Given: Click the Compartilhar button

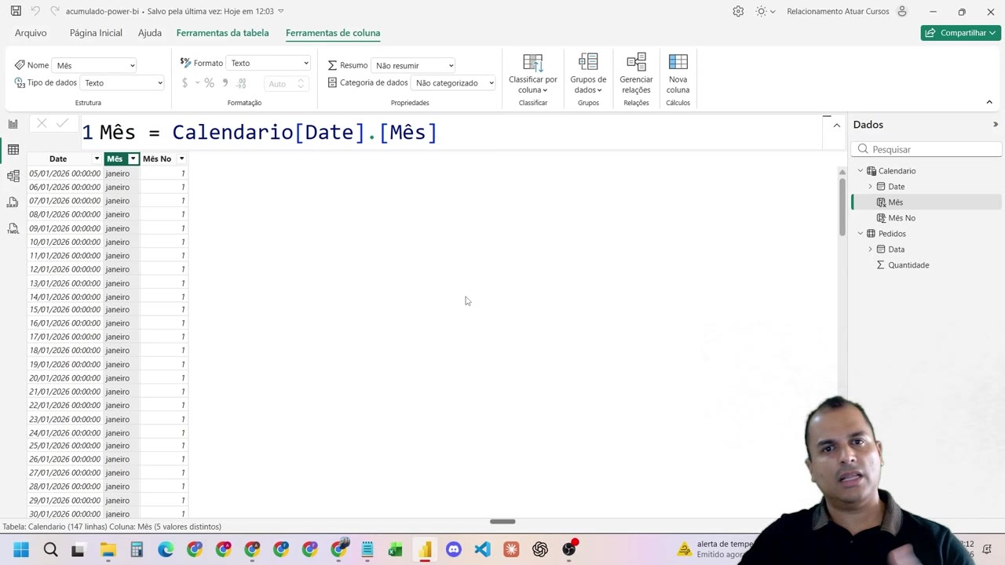Looking at the screenshot, I should pos(961,33).
